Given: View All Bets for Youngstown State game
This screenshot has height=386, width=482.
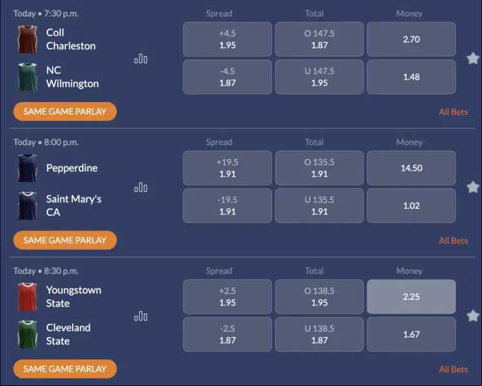Looking at the screenshot, I should coord(453,369).
